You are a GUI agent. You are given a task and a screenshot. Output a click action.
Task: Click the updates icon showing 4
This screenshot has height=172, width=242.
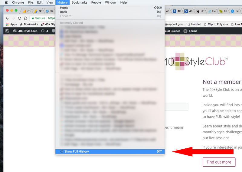(44, 31)
